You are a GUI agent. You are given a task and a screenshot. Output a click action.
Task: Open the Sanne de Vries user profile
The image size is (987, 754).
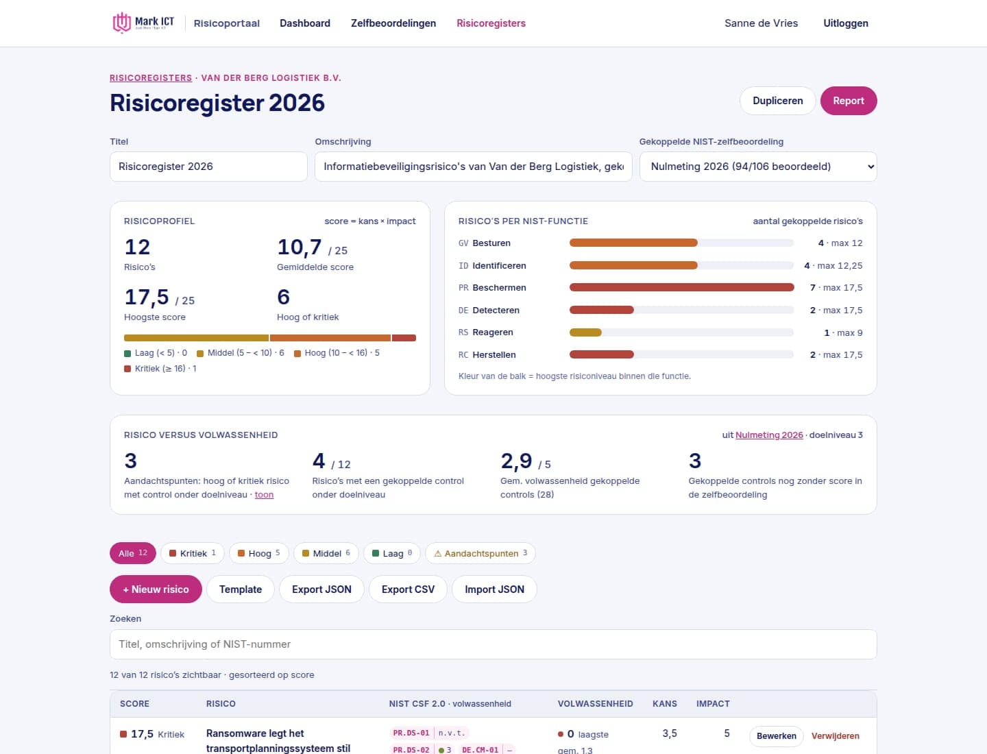pyautogui.click(x=761, y=23)
